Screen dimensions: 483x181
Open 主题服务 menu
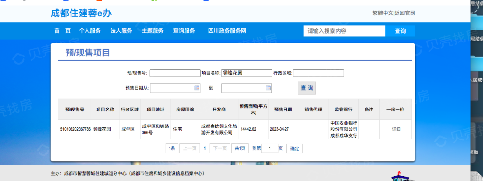pos(153,31)
